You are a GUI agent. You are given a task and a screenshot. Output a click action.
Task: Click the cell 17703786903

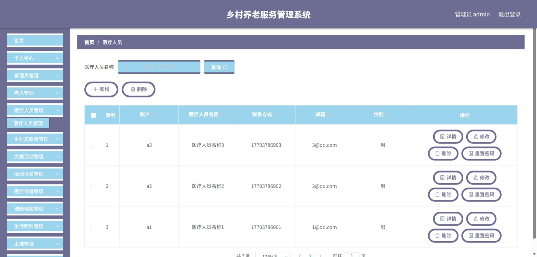266,145
